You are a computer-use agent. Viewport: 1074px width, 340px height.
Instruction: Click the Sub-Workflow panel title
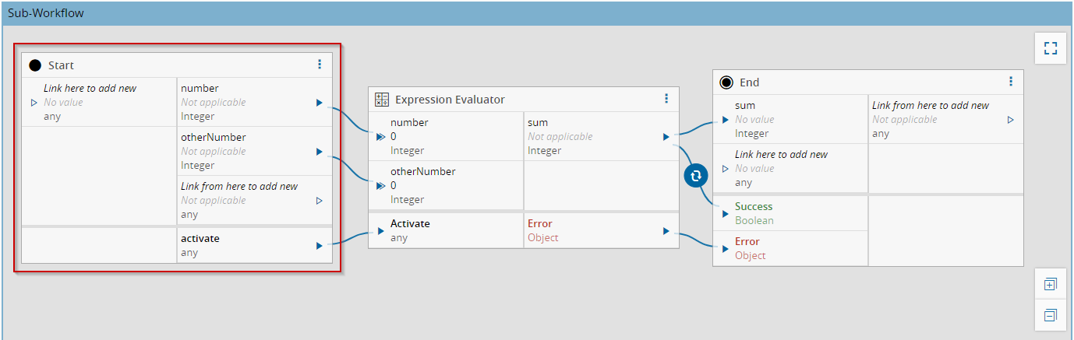(x=46, y=13)
